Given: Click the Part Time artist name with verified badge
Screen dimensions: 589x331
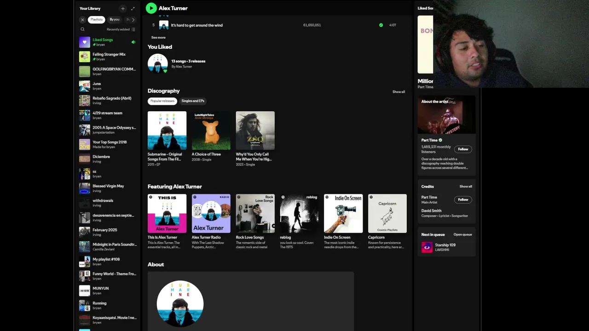Looking at the screenshot, I should click(x=432, y=140).
